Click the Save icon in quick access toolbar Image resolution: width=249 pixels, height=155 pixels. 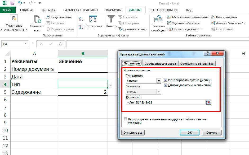pyautogui.click(x=12, y=3)
